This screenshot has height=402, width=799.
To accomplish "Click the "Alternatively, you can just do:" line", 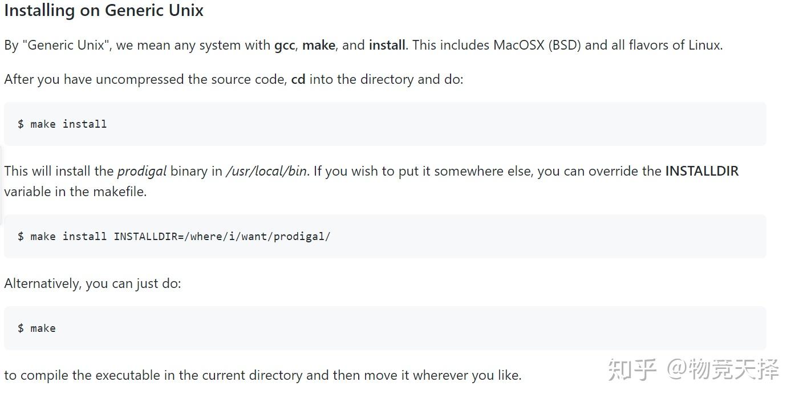I will 92,283.
